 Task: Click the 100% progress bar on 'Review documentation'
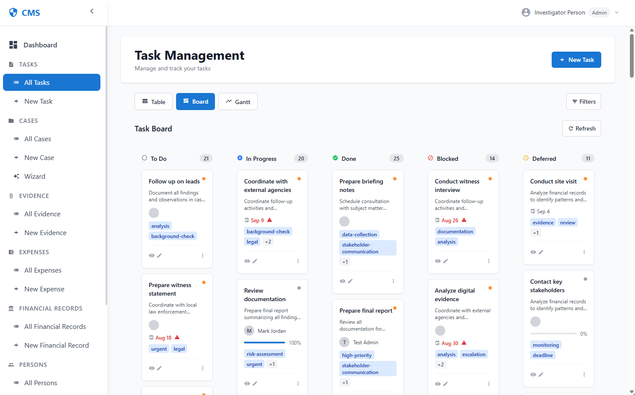[x=265, y=343]
